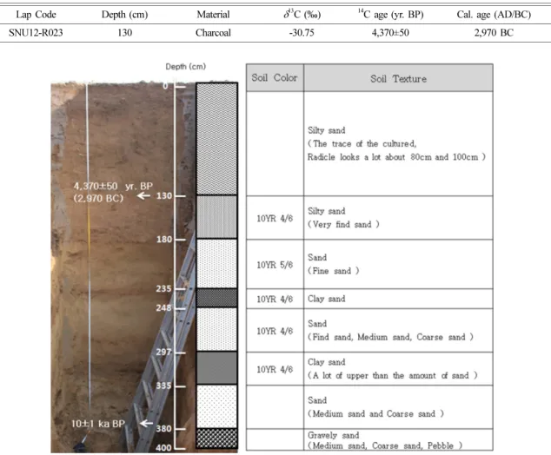
Task: Click the dark checkered gravel layer in column
Action: click(216, 439)
